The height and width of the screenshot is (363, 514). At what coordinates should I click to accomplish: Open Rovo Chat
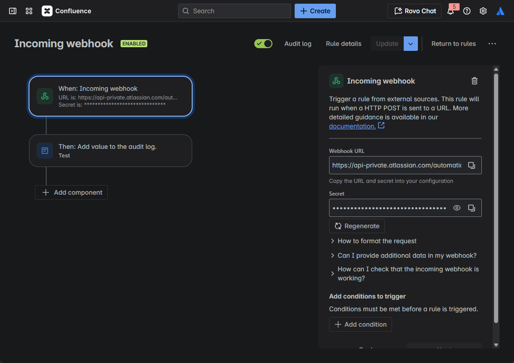[415, 11]
